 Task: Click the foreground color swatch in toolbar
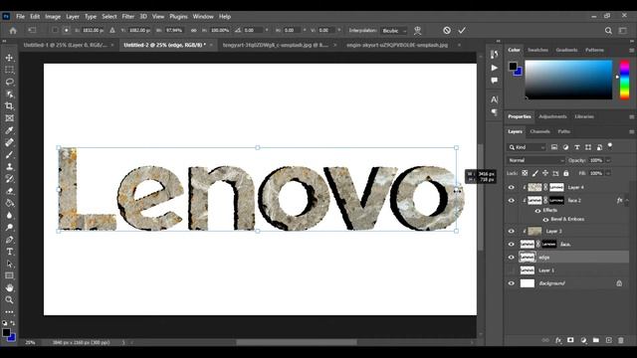pyautogui.click(x=6, y=332)
